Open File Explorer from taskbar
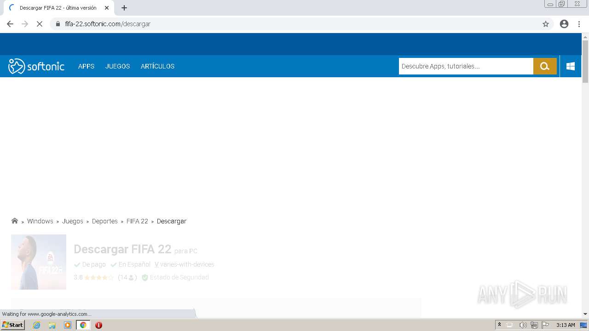 tap(52, 325)
